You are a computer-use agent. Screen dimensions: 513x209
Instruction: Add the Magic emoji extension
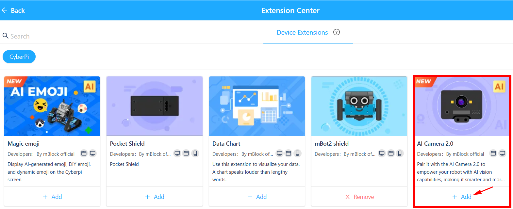[52, 197]
